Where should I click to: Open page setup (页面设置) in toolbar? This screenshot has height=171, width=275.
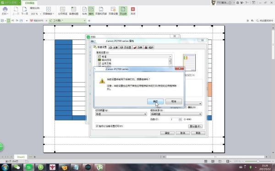click(113, 11)
